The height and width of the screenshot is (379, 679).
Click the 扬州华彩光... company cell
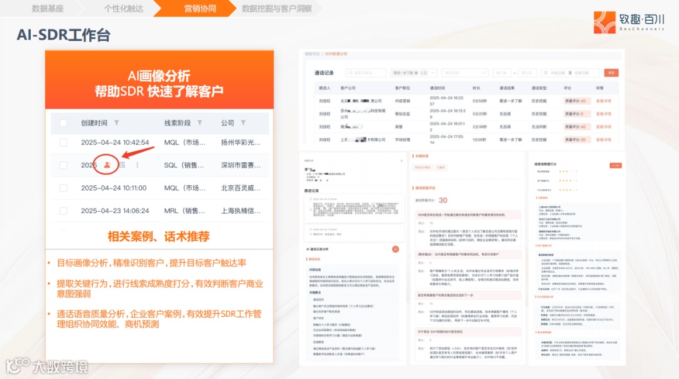(x=241, y=143)
